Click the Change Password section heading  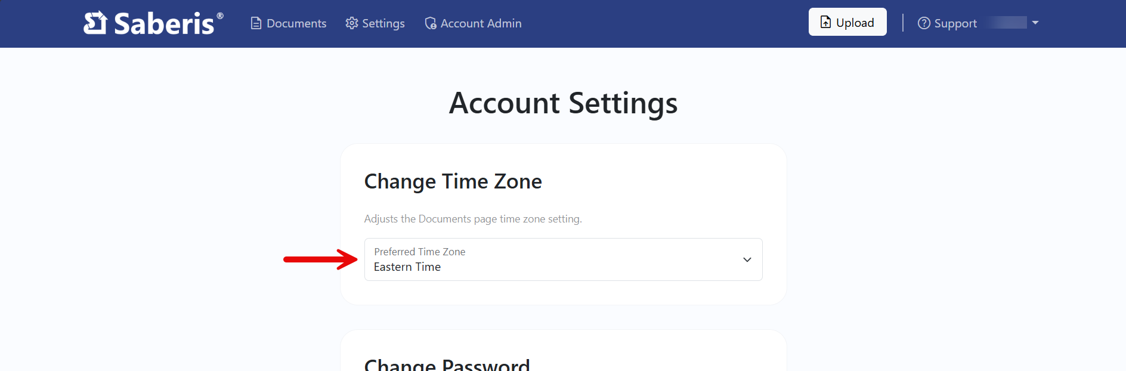click(x=447, y=364)
